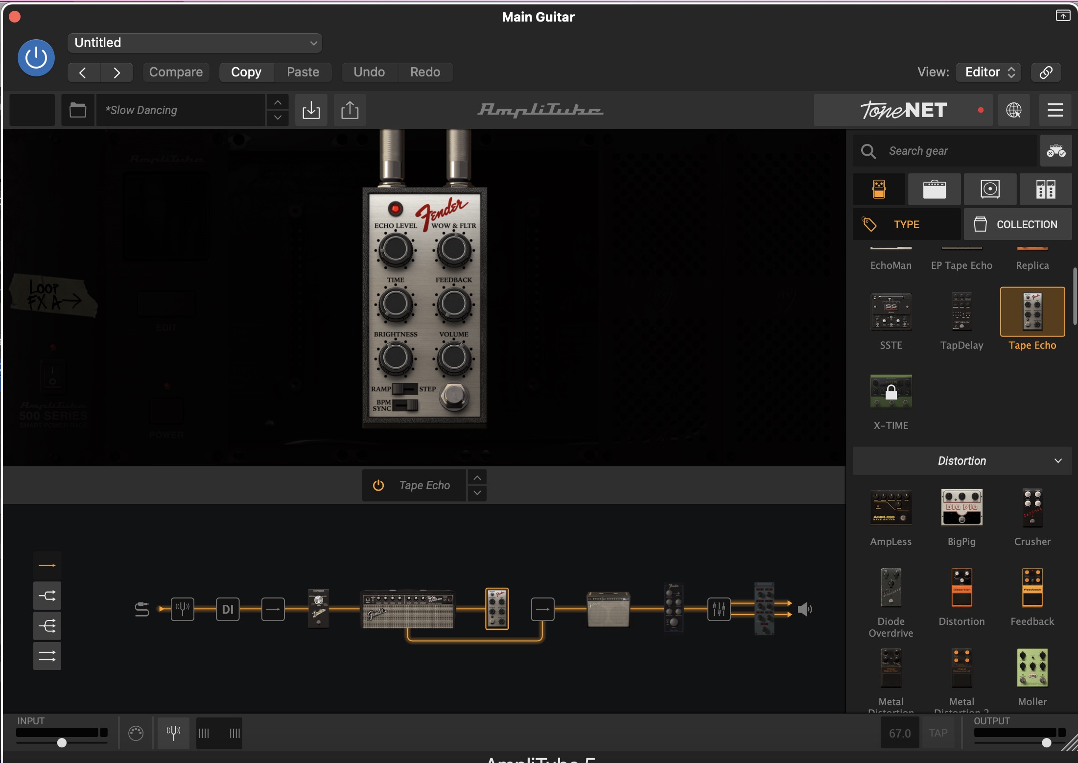Viewport: 1078px width, 763px height.
Task: Go to next preset with right arrow
Action: coord(117,72)
